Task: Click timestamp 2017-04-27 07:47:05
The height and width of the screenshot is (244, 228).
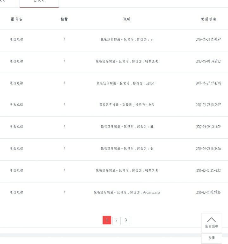Action: pos(208,83)
